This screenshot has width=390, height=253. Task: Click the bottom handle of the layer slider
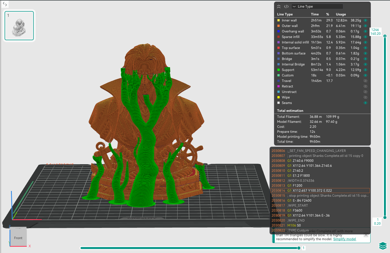pyautogui.click(x=385, y=217)
